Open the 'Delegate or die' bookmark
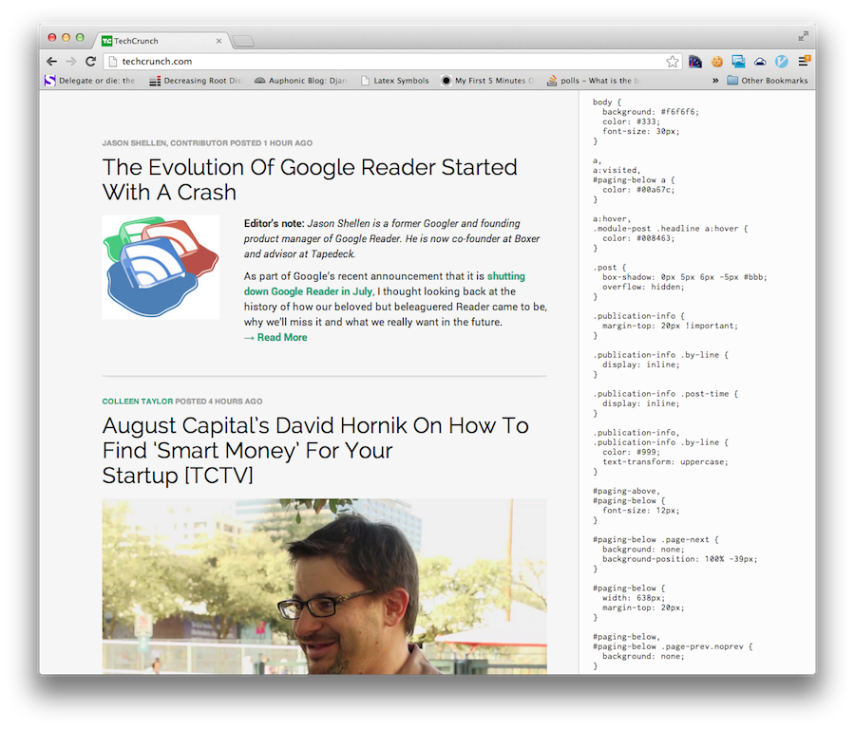Screen dimensions: 855x729 [x=90, y=81]
